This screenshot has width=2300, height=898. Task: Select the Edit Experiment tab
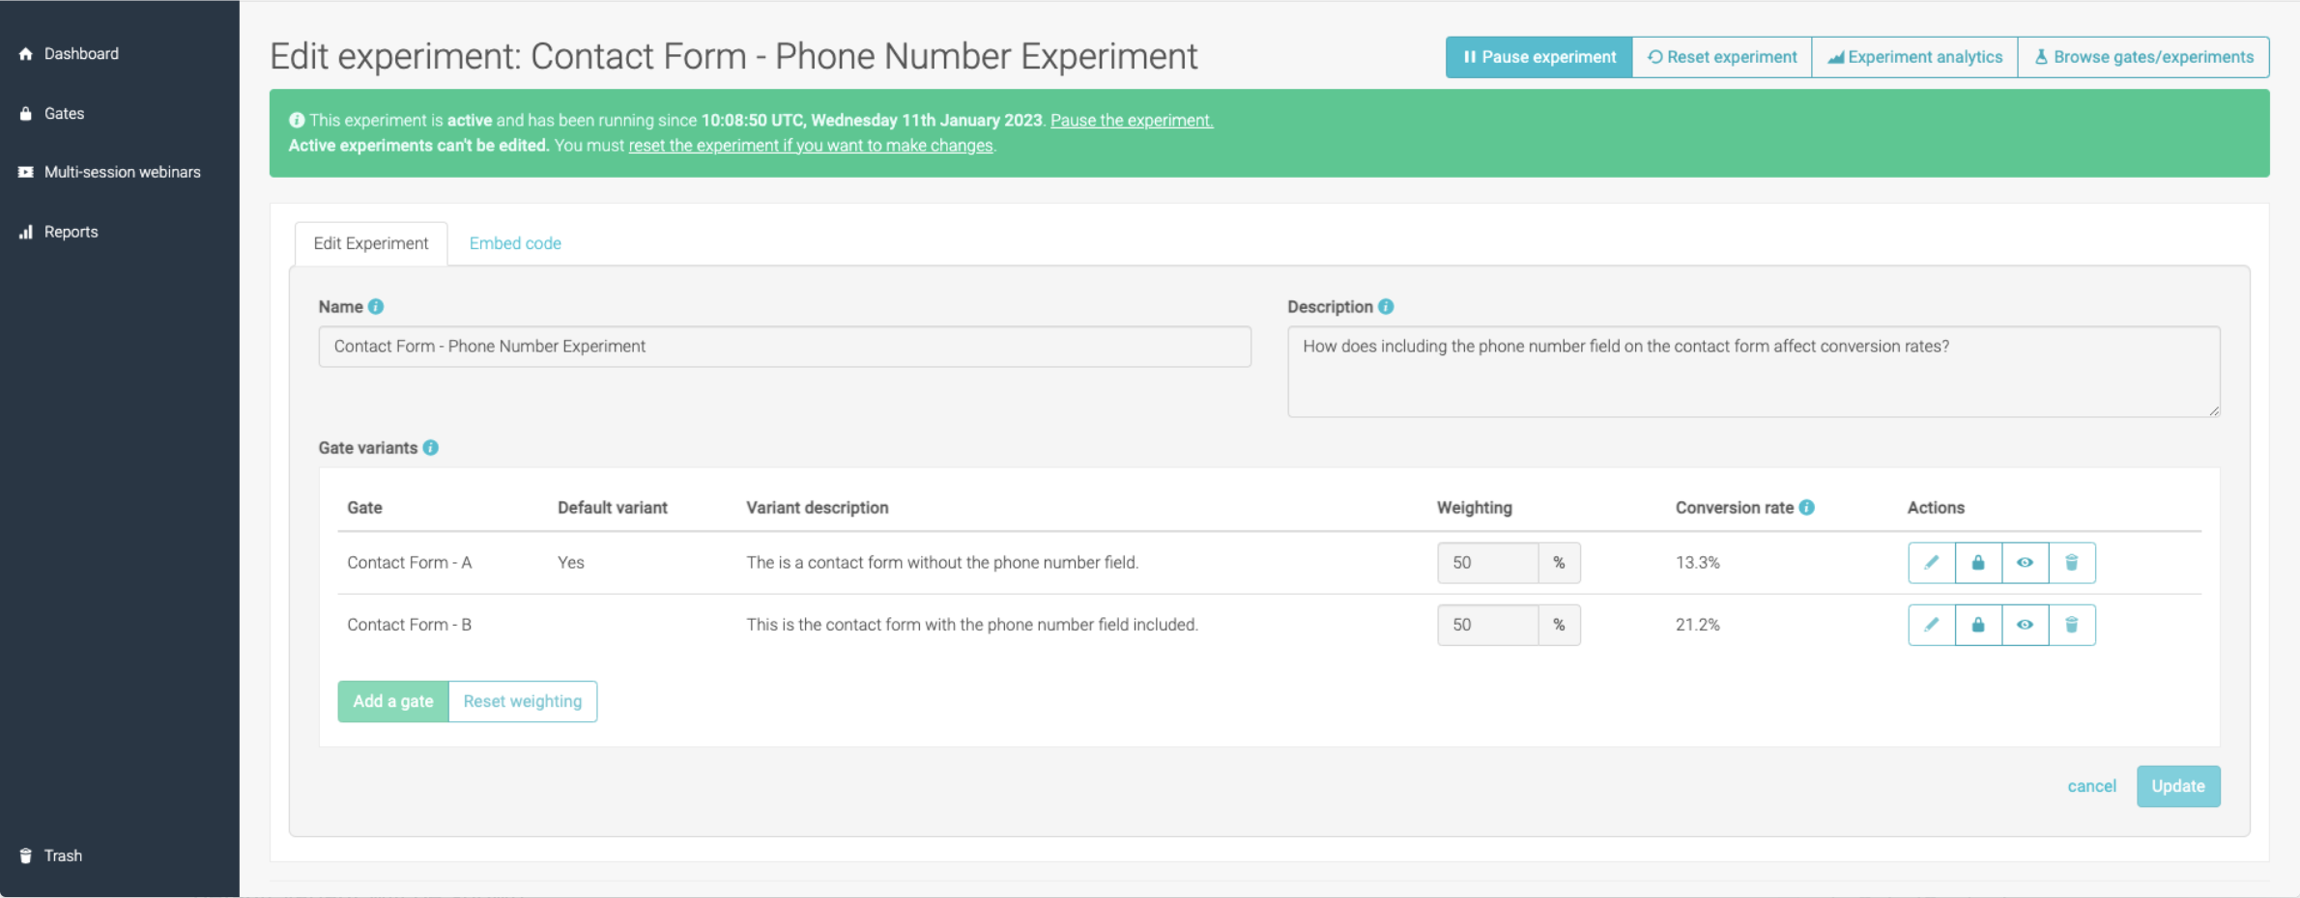(x=371, y=243)
